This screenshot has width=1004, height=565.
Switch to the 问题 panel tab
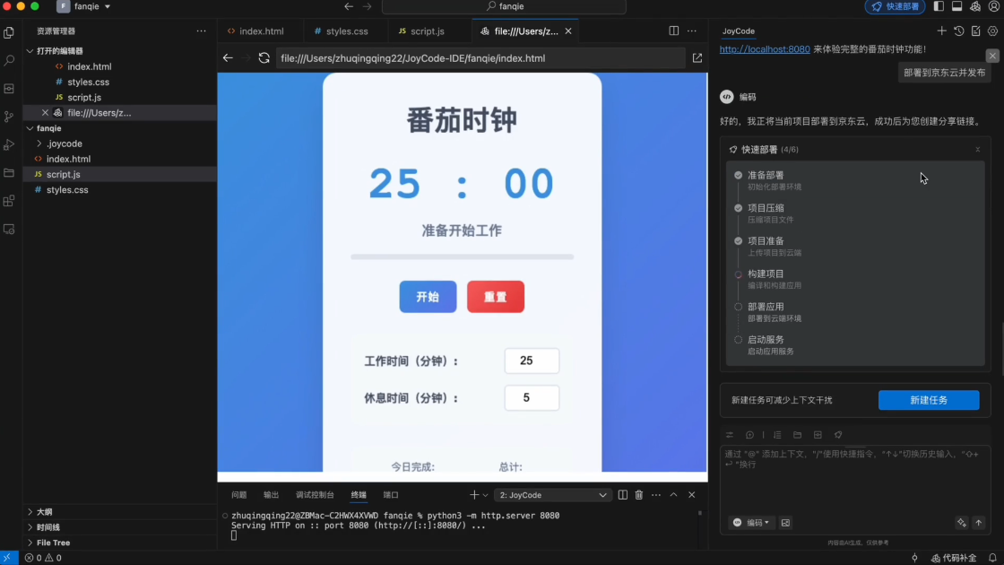(x=238, y=494)
